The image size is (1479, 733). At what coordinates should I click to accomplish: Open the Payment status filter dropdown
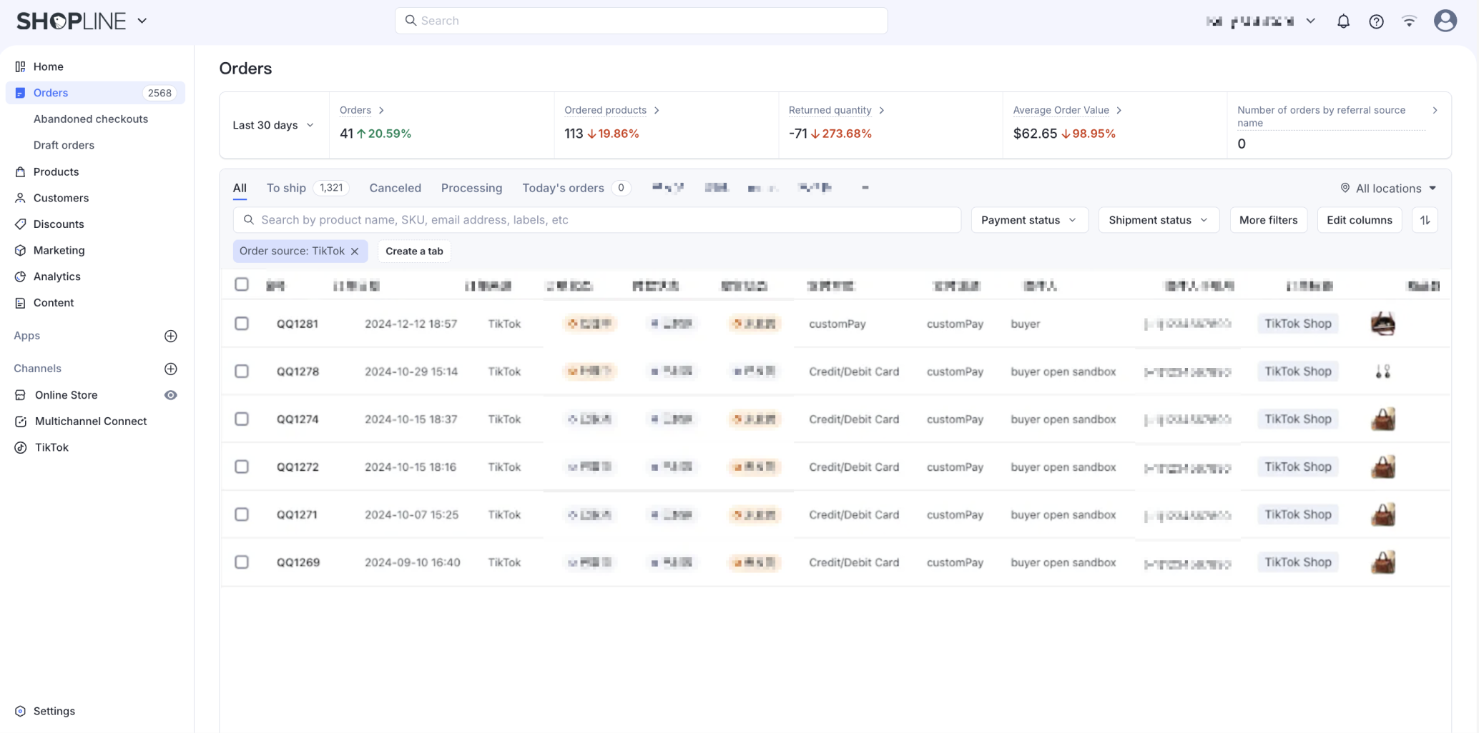click(x=1028, y=220)
